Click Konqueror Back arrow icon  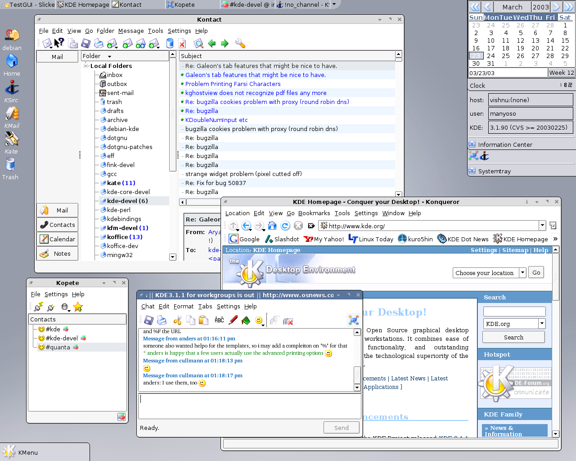pos(246,226)
